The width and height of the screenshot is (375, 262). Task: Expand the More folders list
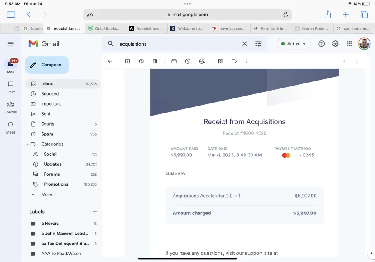pos(63,194)
